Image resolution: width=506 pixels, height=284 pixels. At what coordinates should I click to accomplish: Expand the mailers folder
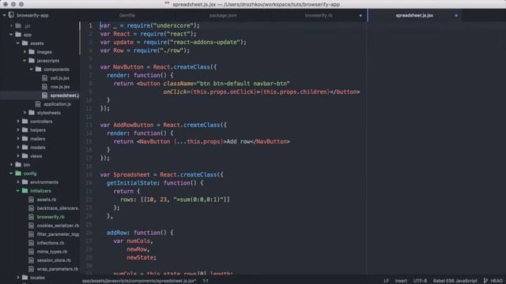18,139
